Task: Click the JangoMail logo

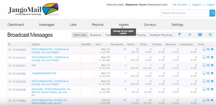Action: point(34,9)
